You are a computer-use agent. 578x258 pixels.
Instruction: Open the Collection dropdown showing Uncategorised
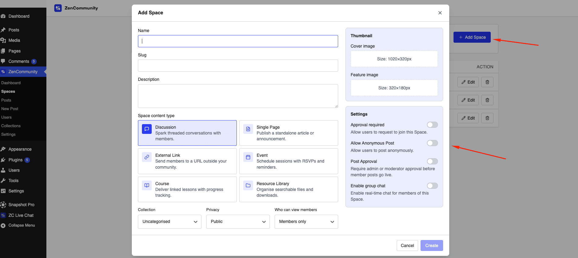coord(170,222)
